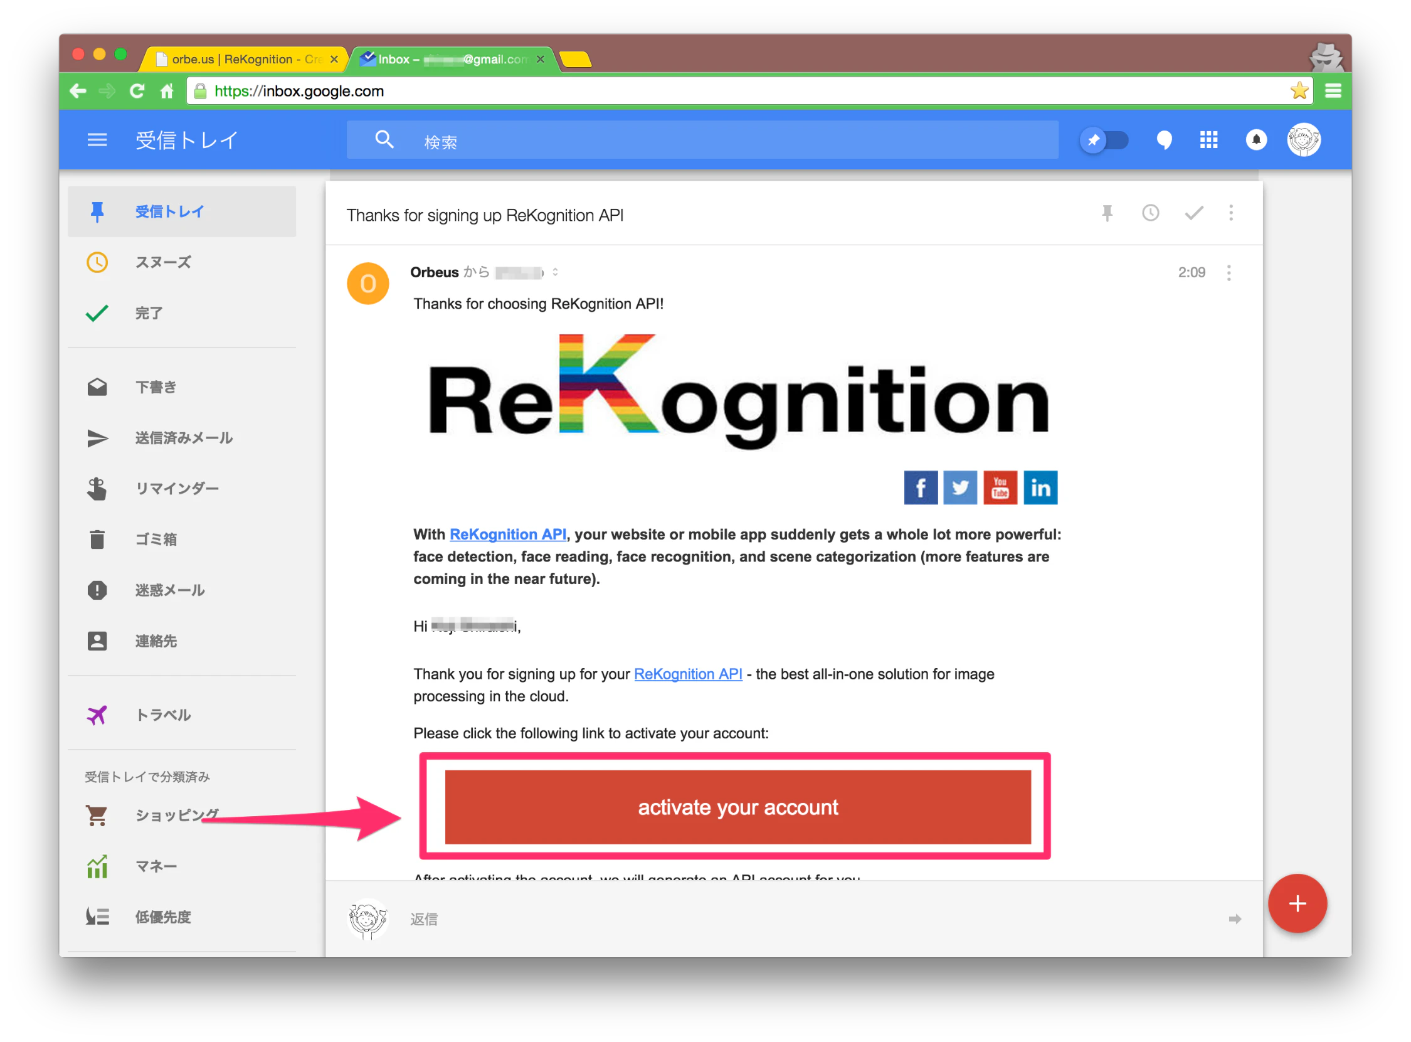Bookmark page with the star icon
1411x1042 pixels.
click(1299, 91)
